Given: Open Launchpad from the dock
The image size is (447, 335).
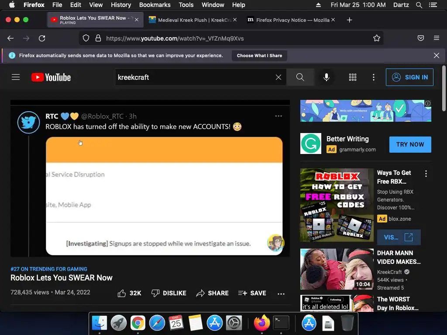Looking at the screenshot, I should pyautogui.click(x=119, y=323).
